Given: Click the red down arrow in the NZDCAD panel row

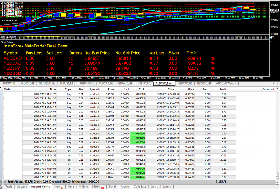Looking at the screenshot, I should (x=213, y=63).
